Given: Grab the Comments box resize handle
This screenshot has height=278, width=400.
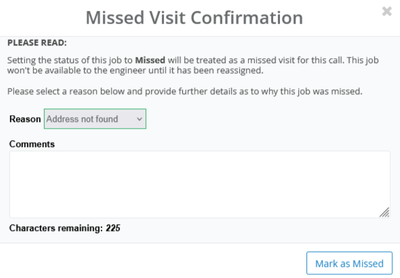Looking at the screenshot, I should point(385,212).
